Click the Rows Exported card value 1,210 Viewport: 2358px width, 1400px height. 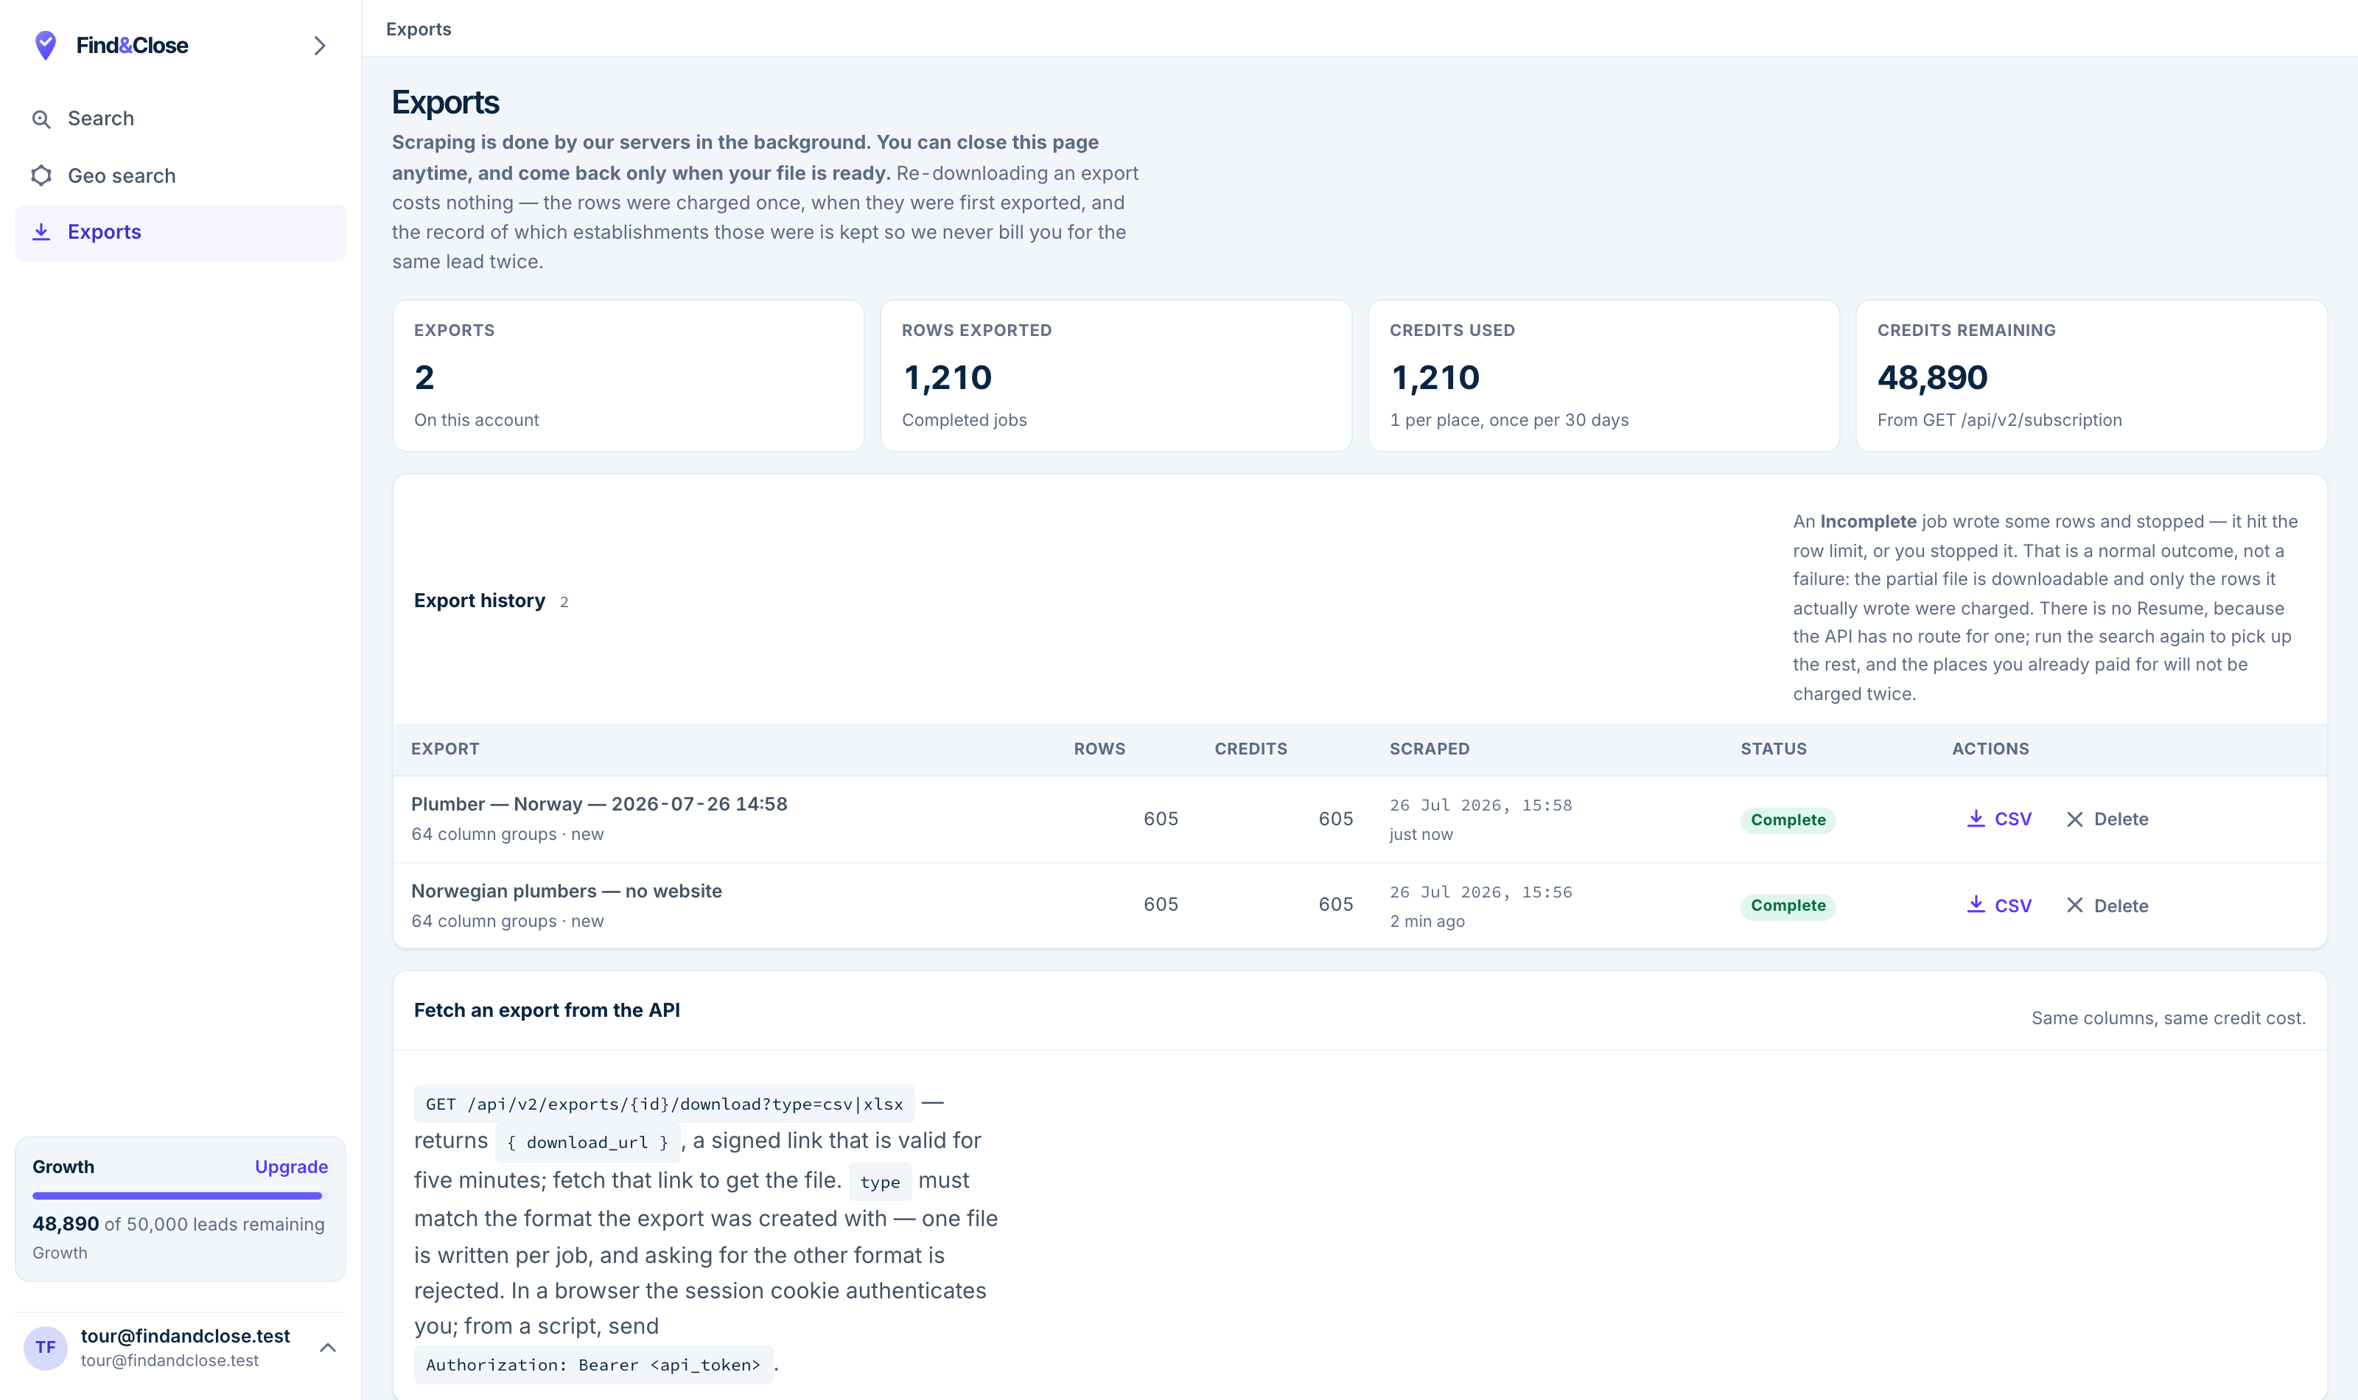point(947,377)
